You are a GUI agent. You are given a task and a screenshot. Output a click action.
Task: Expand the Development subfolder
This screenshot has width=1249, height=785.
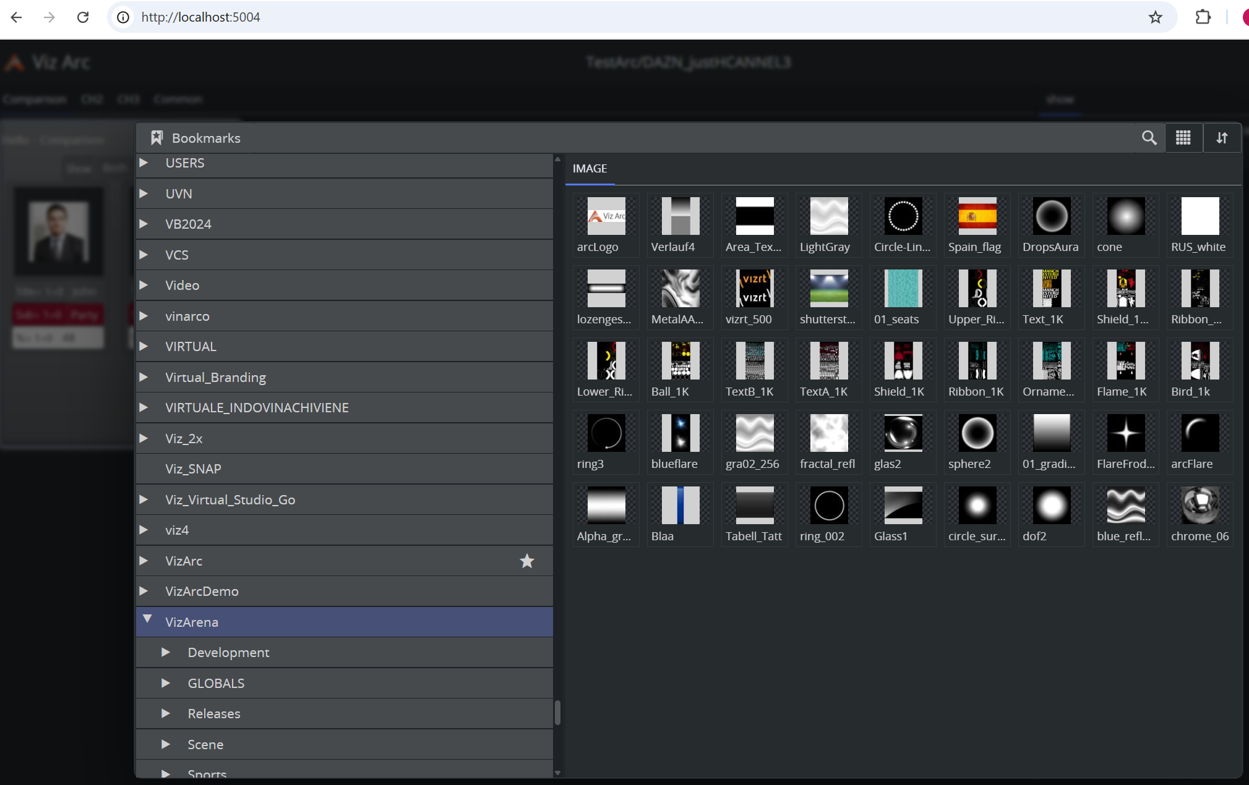pos(166,652)
